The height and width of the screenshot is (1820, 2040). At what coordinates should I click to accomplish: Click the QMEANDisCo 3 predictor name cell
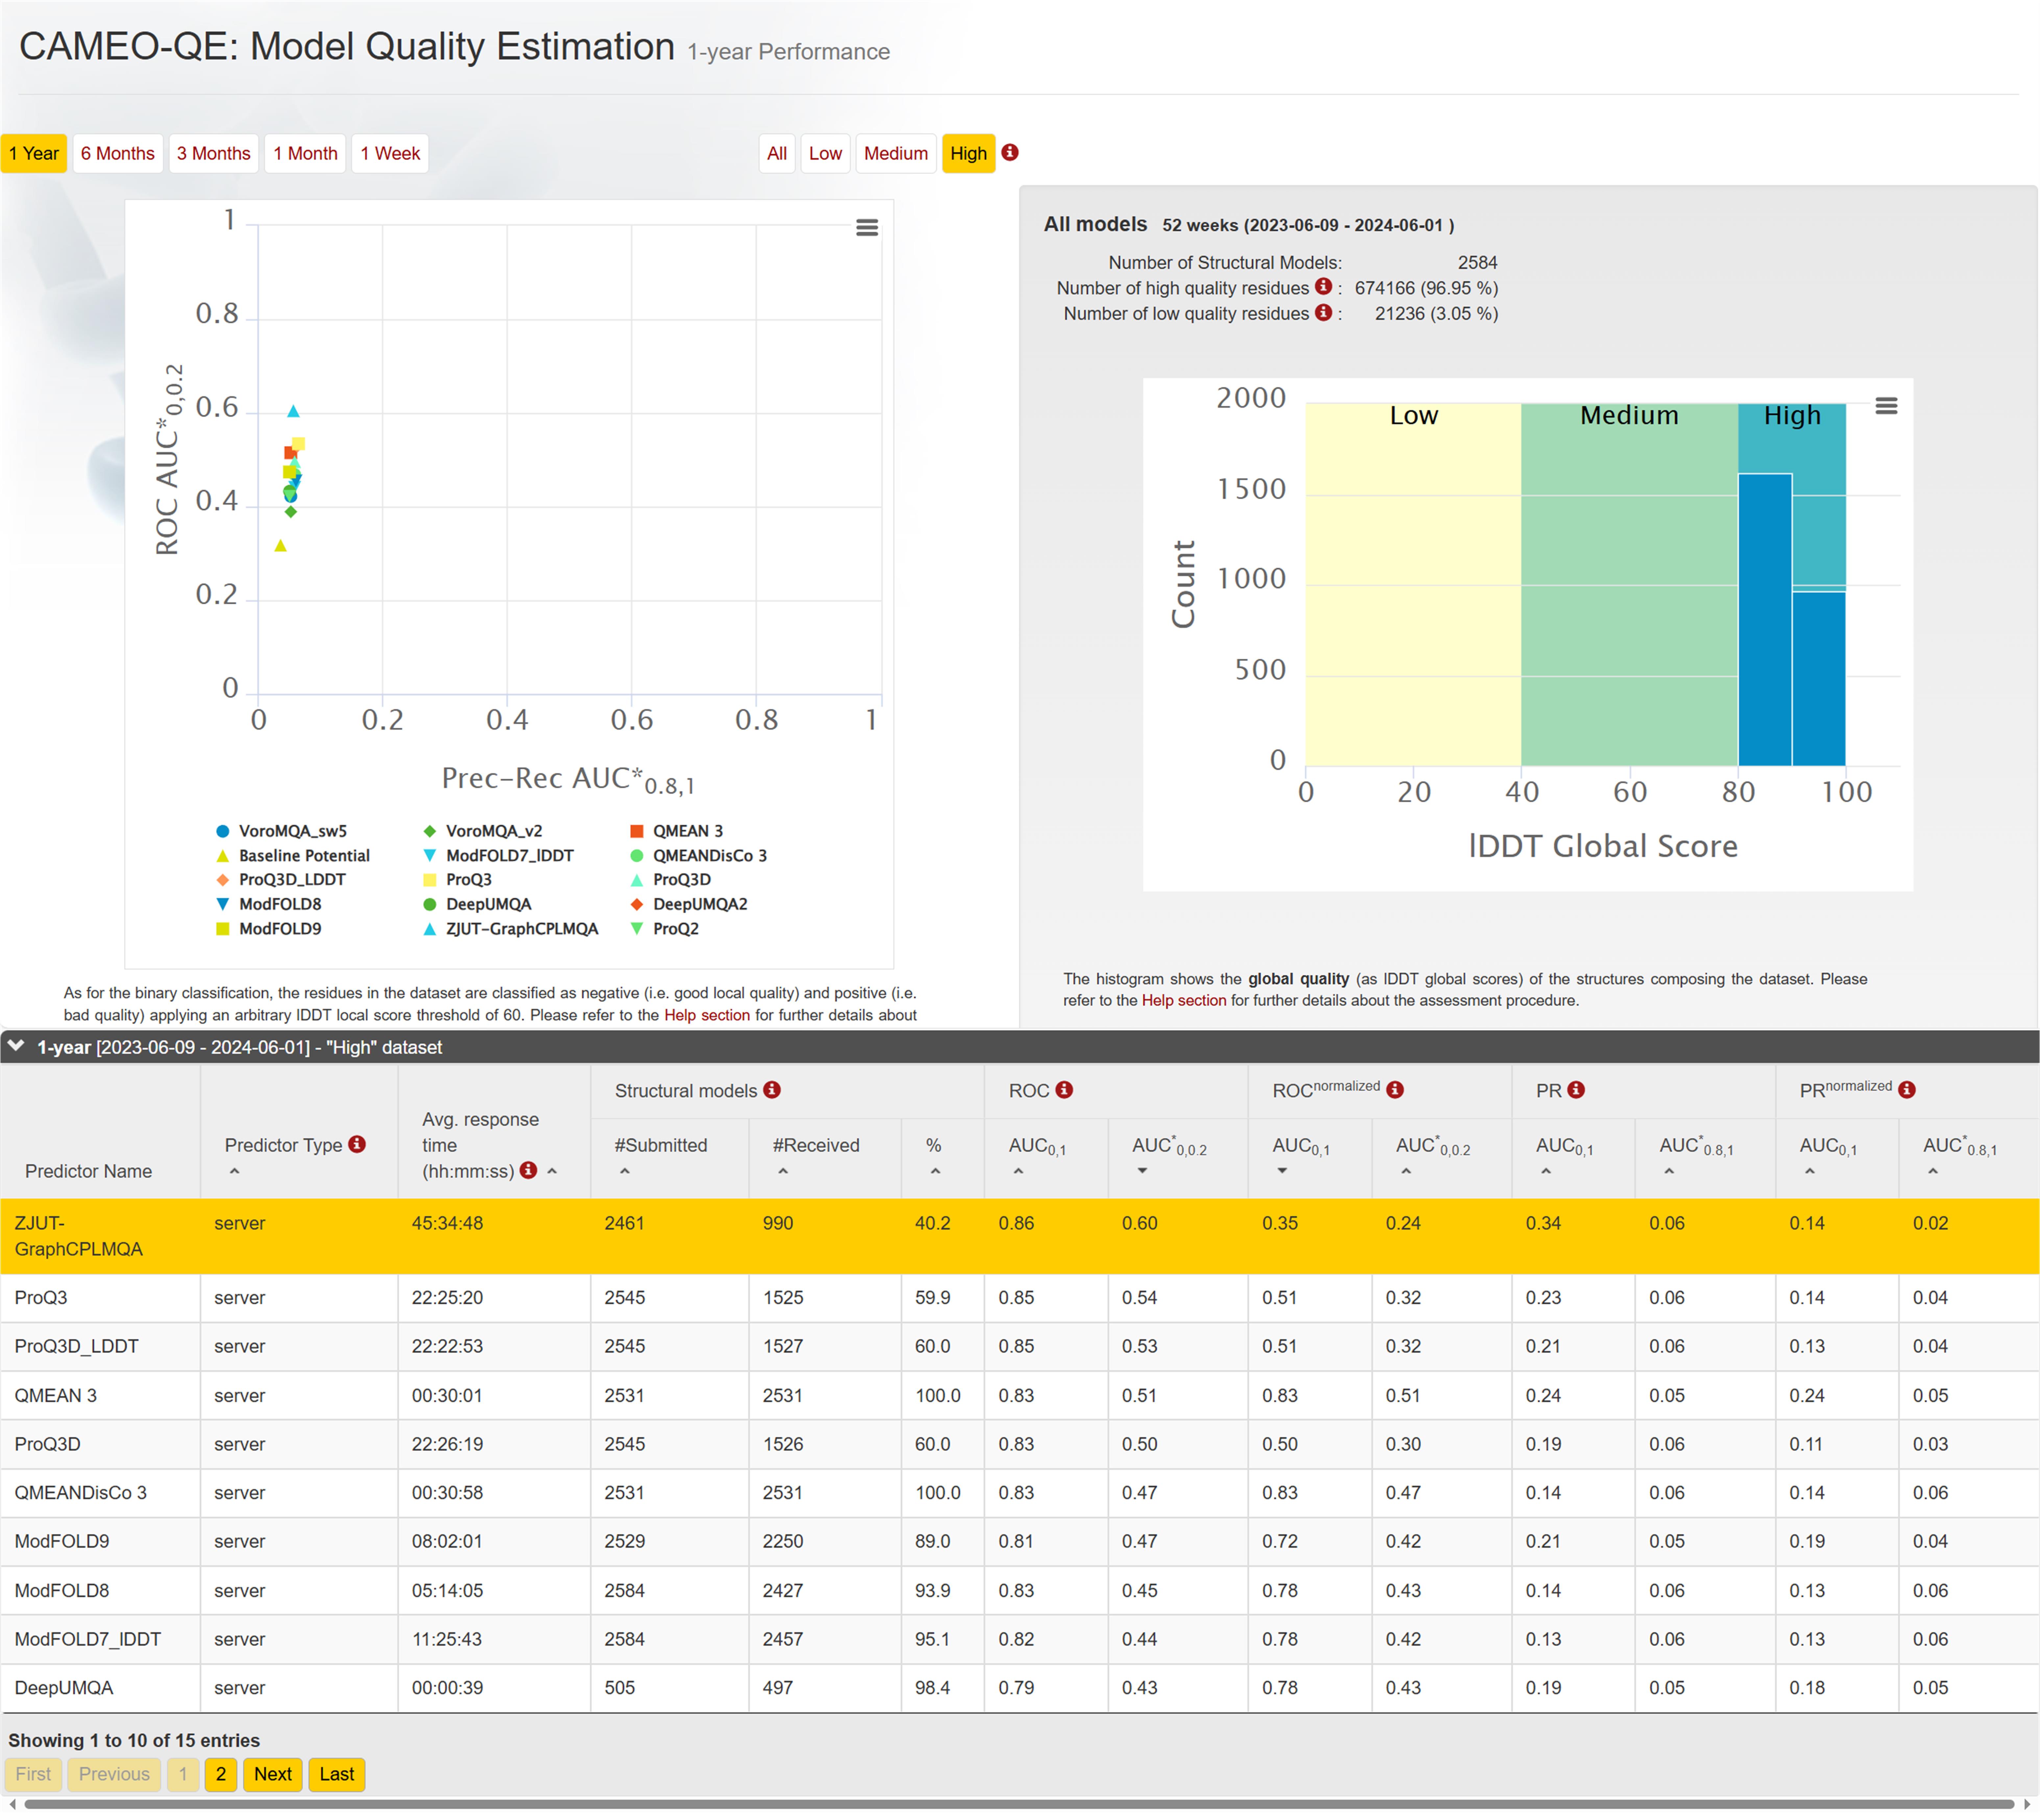tap(100, 1493)
